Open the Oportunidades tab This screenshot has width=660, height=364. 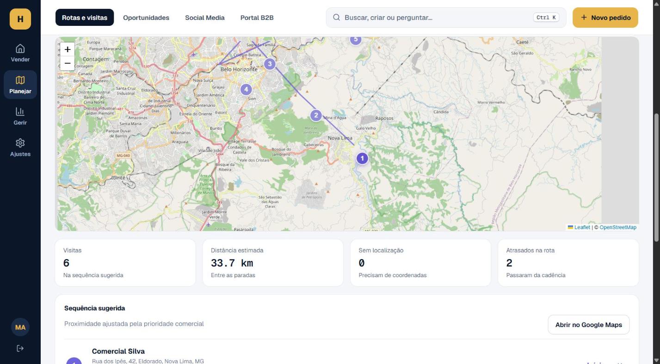click(x=146, y=18)
